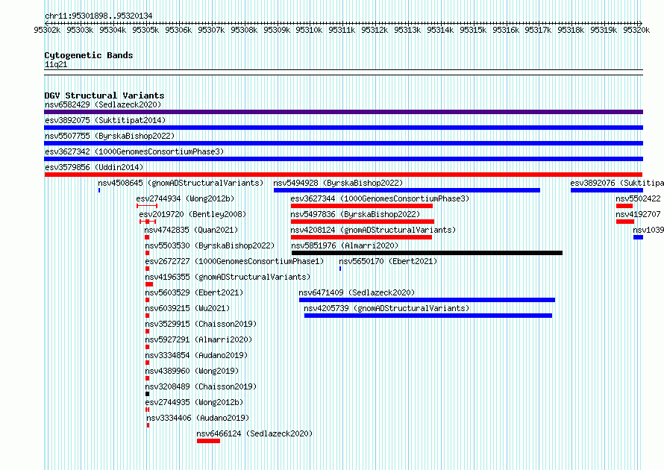This screenshot has height=470, width=664.
Task: Select nsv3529915 (Chaisson2019) label
Action: pos(201,324)
